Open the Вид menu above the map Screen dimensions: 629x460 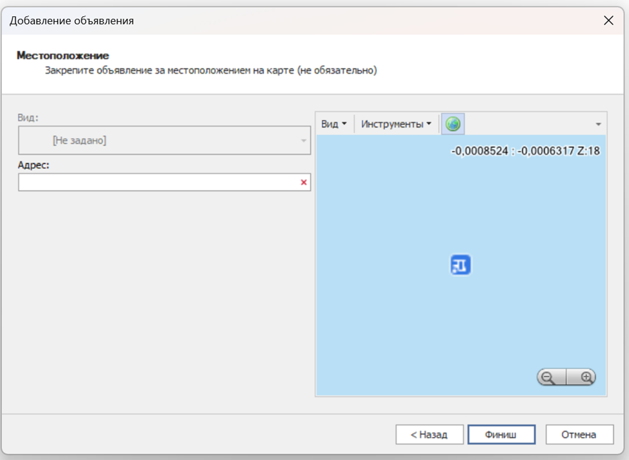tap(334, 124)
